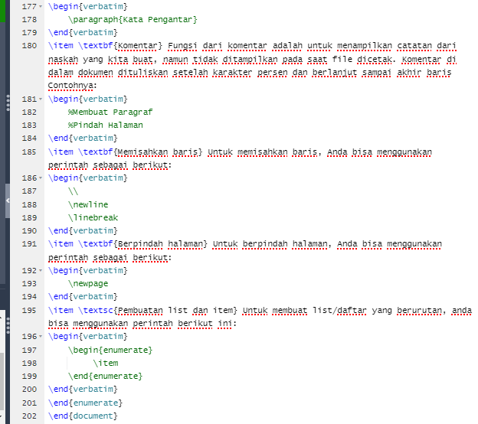Click the left panel collapse chevron

8,201
